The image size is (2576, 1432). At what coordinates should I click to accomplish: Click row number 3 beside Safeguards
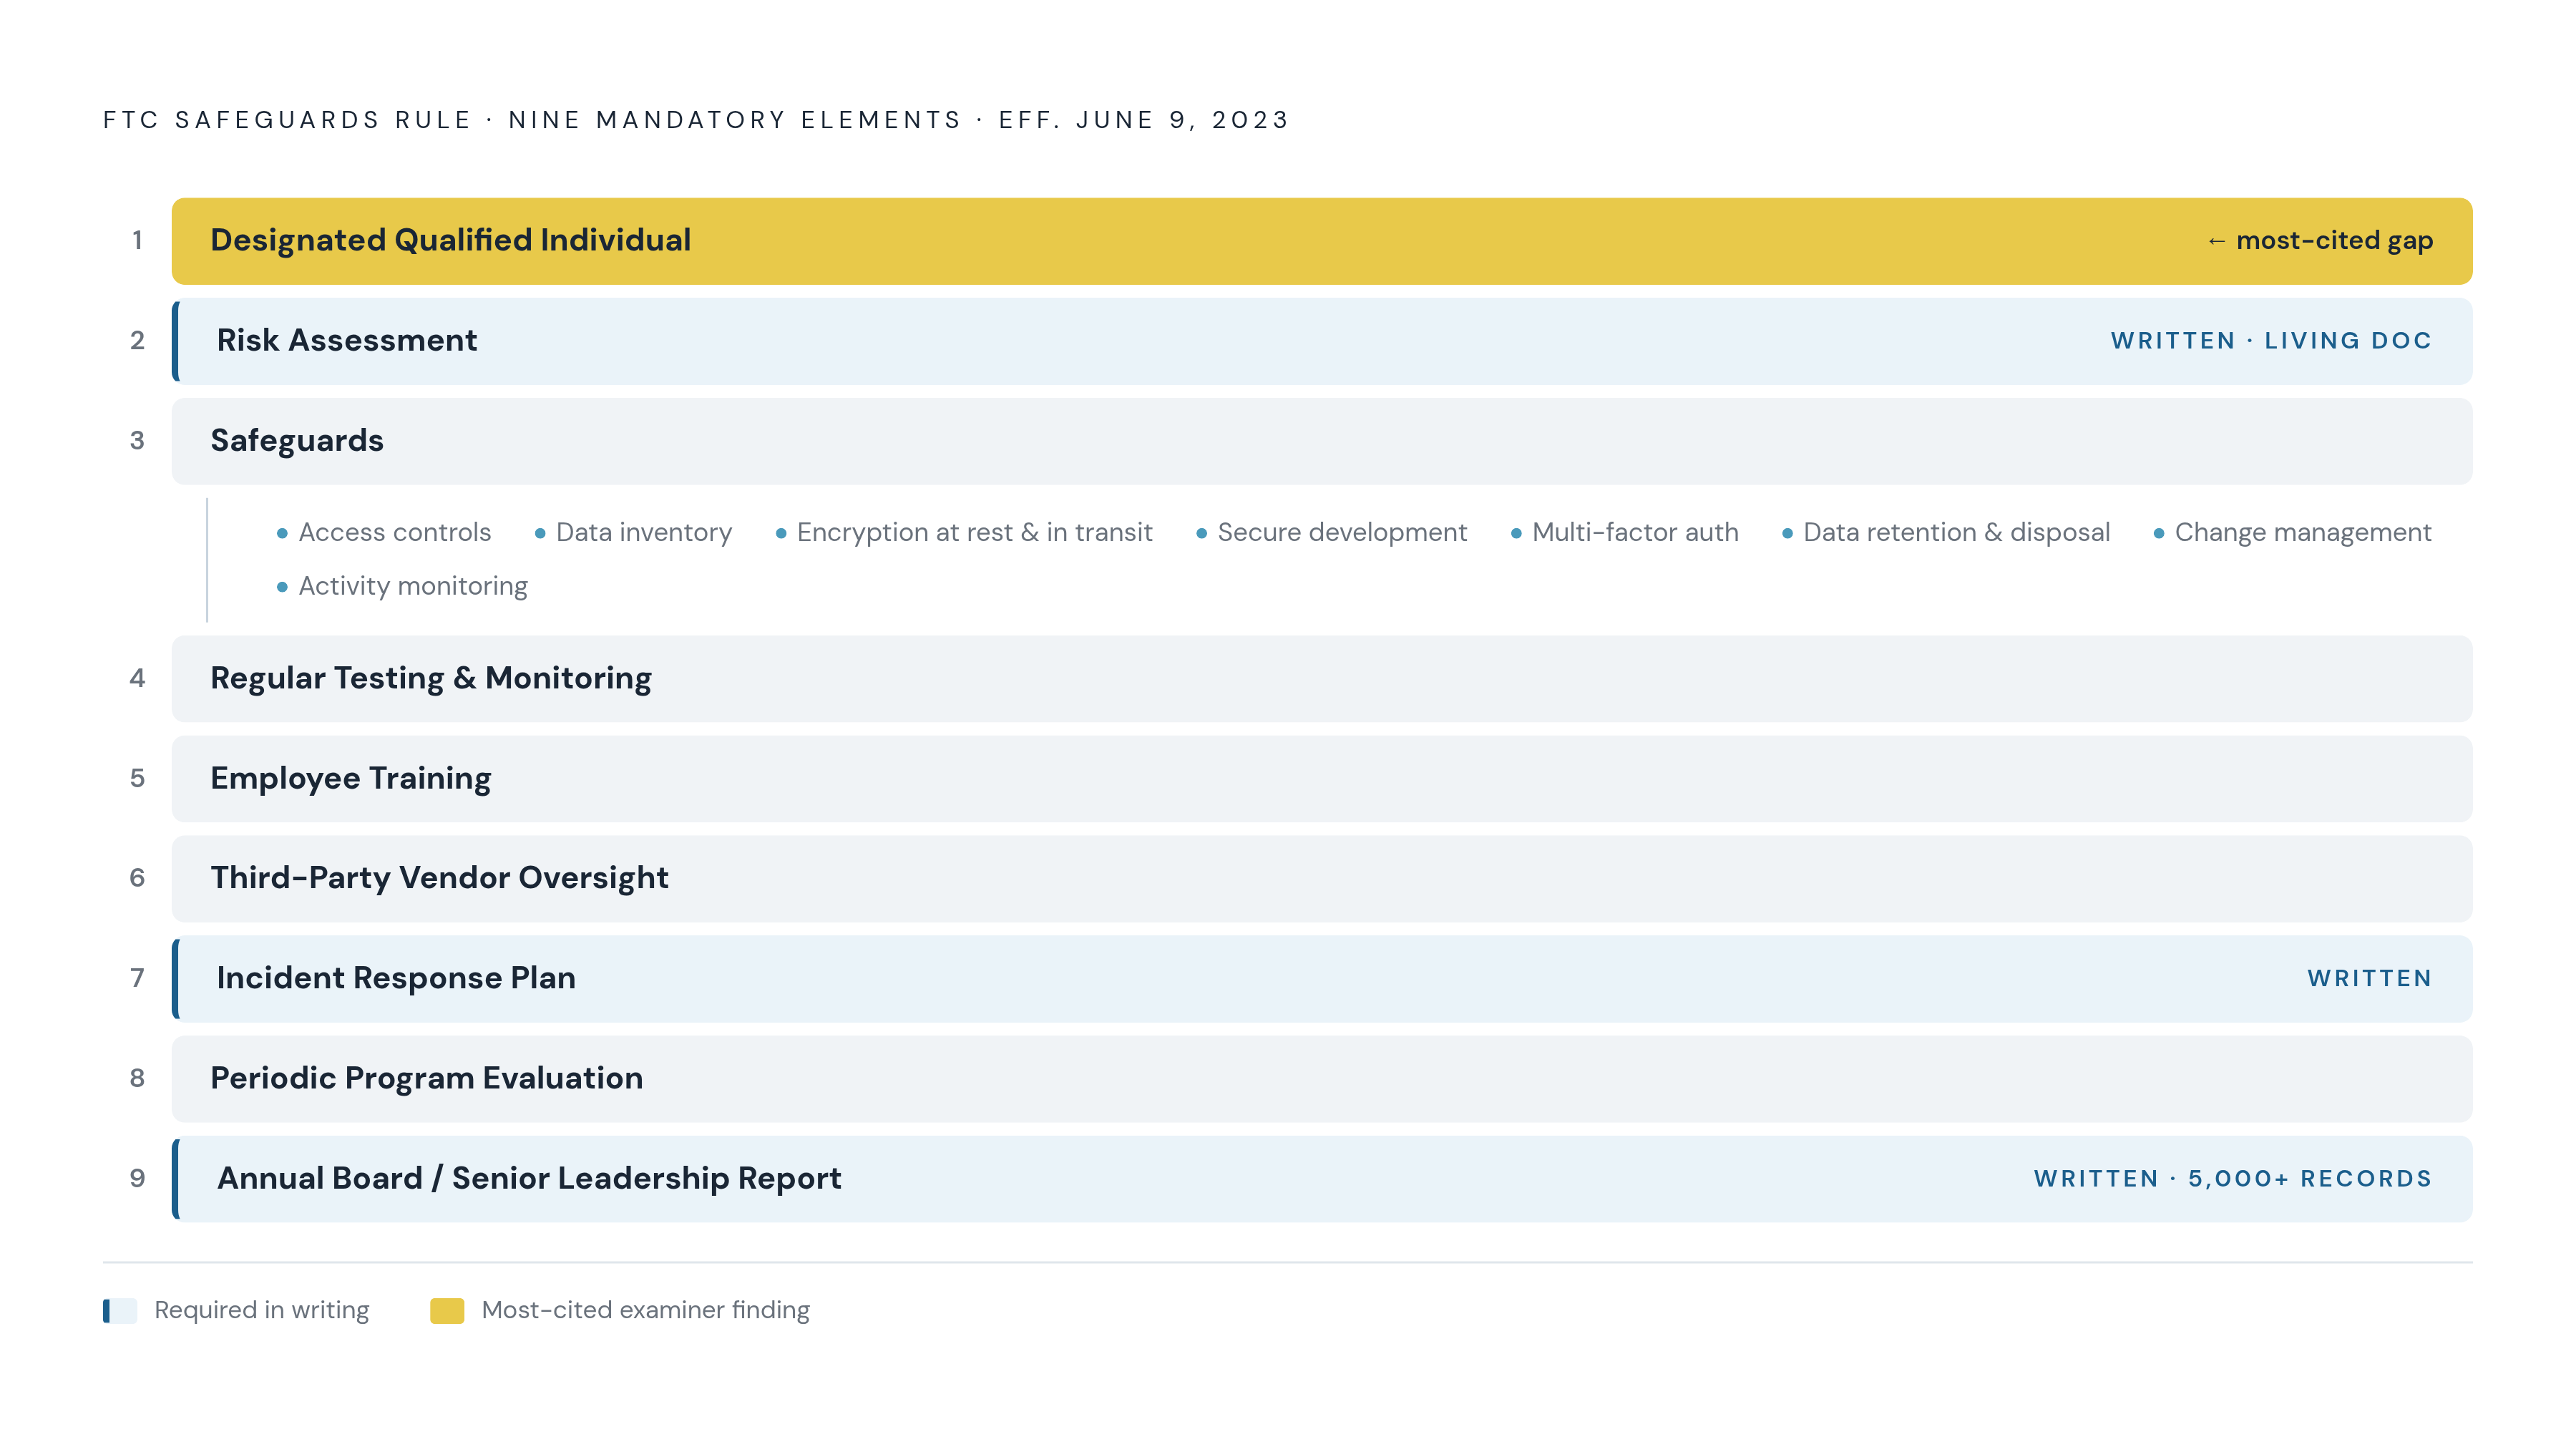click(x=137, y=441)
